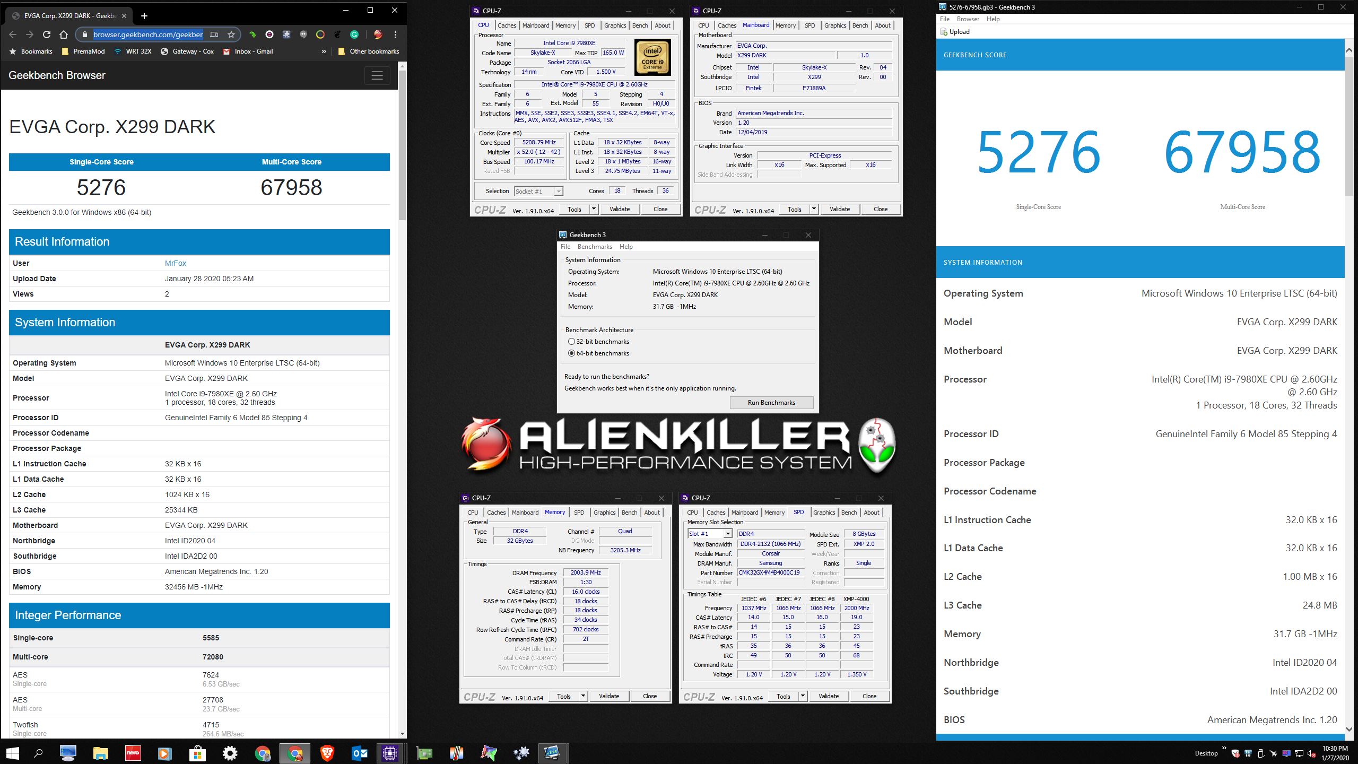Open Bench tab in the CPU-Z mainboard window

[x=860, y=25]
